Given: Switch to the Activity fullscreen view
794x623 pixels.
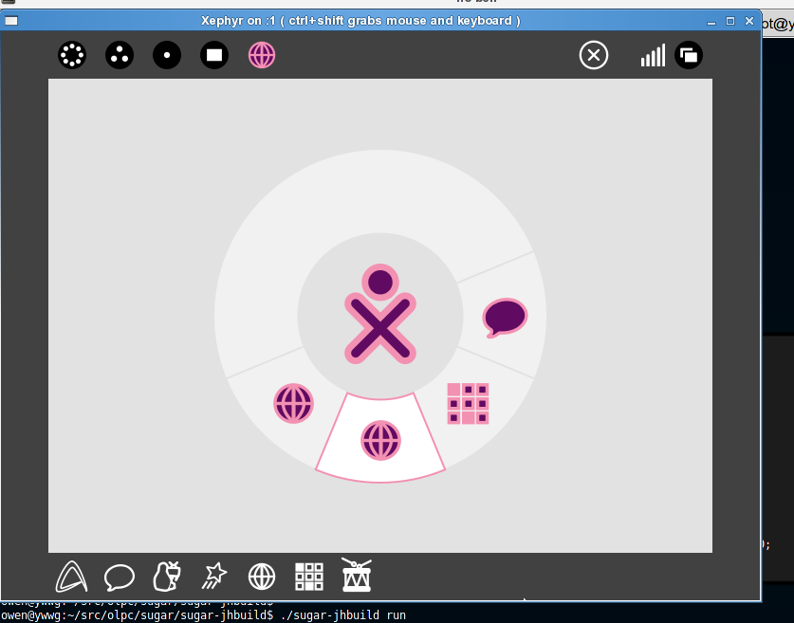Looking at the screenshot, I should [214, 55].
